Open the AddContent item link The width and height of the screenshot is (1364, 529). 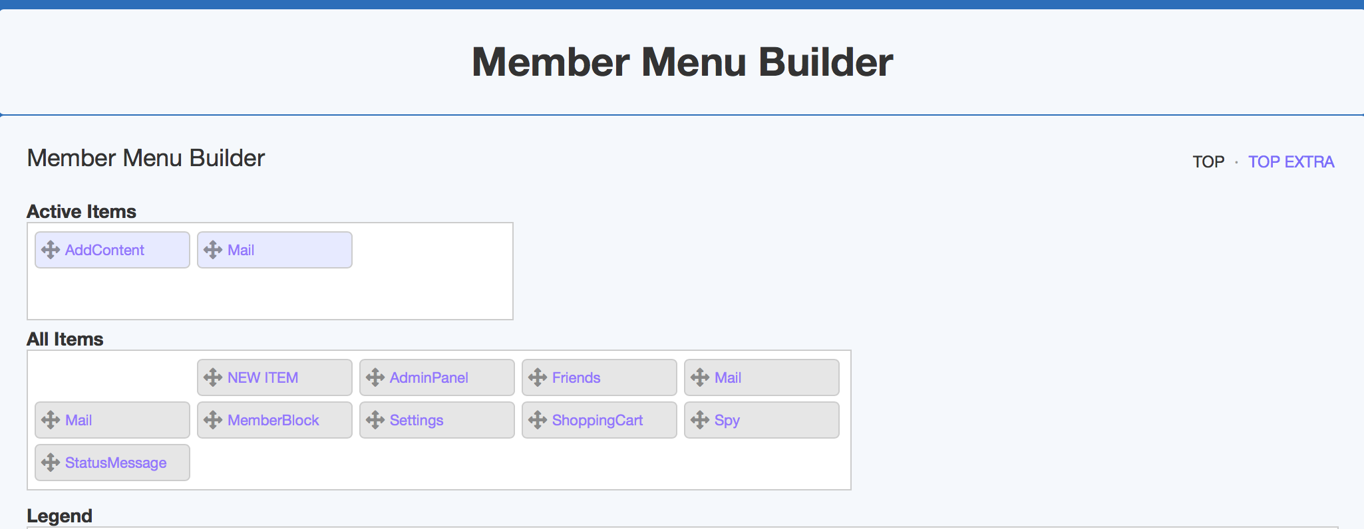[104, 250]
